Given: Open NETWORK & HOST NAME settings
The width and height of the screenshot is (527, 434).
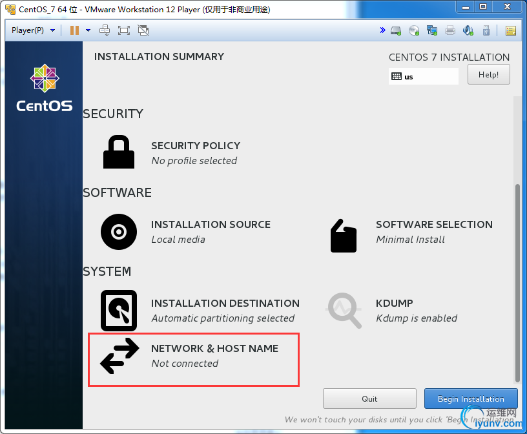Looking at the screenshot, I should (215, 349).
